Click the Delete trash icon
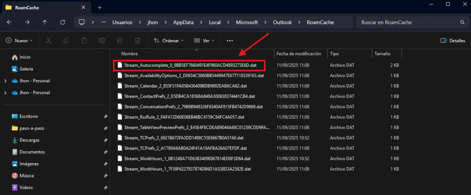Screen dimensions: 471x195 (x=138, y=40)
